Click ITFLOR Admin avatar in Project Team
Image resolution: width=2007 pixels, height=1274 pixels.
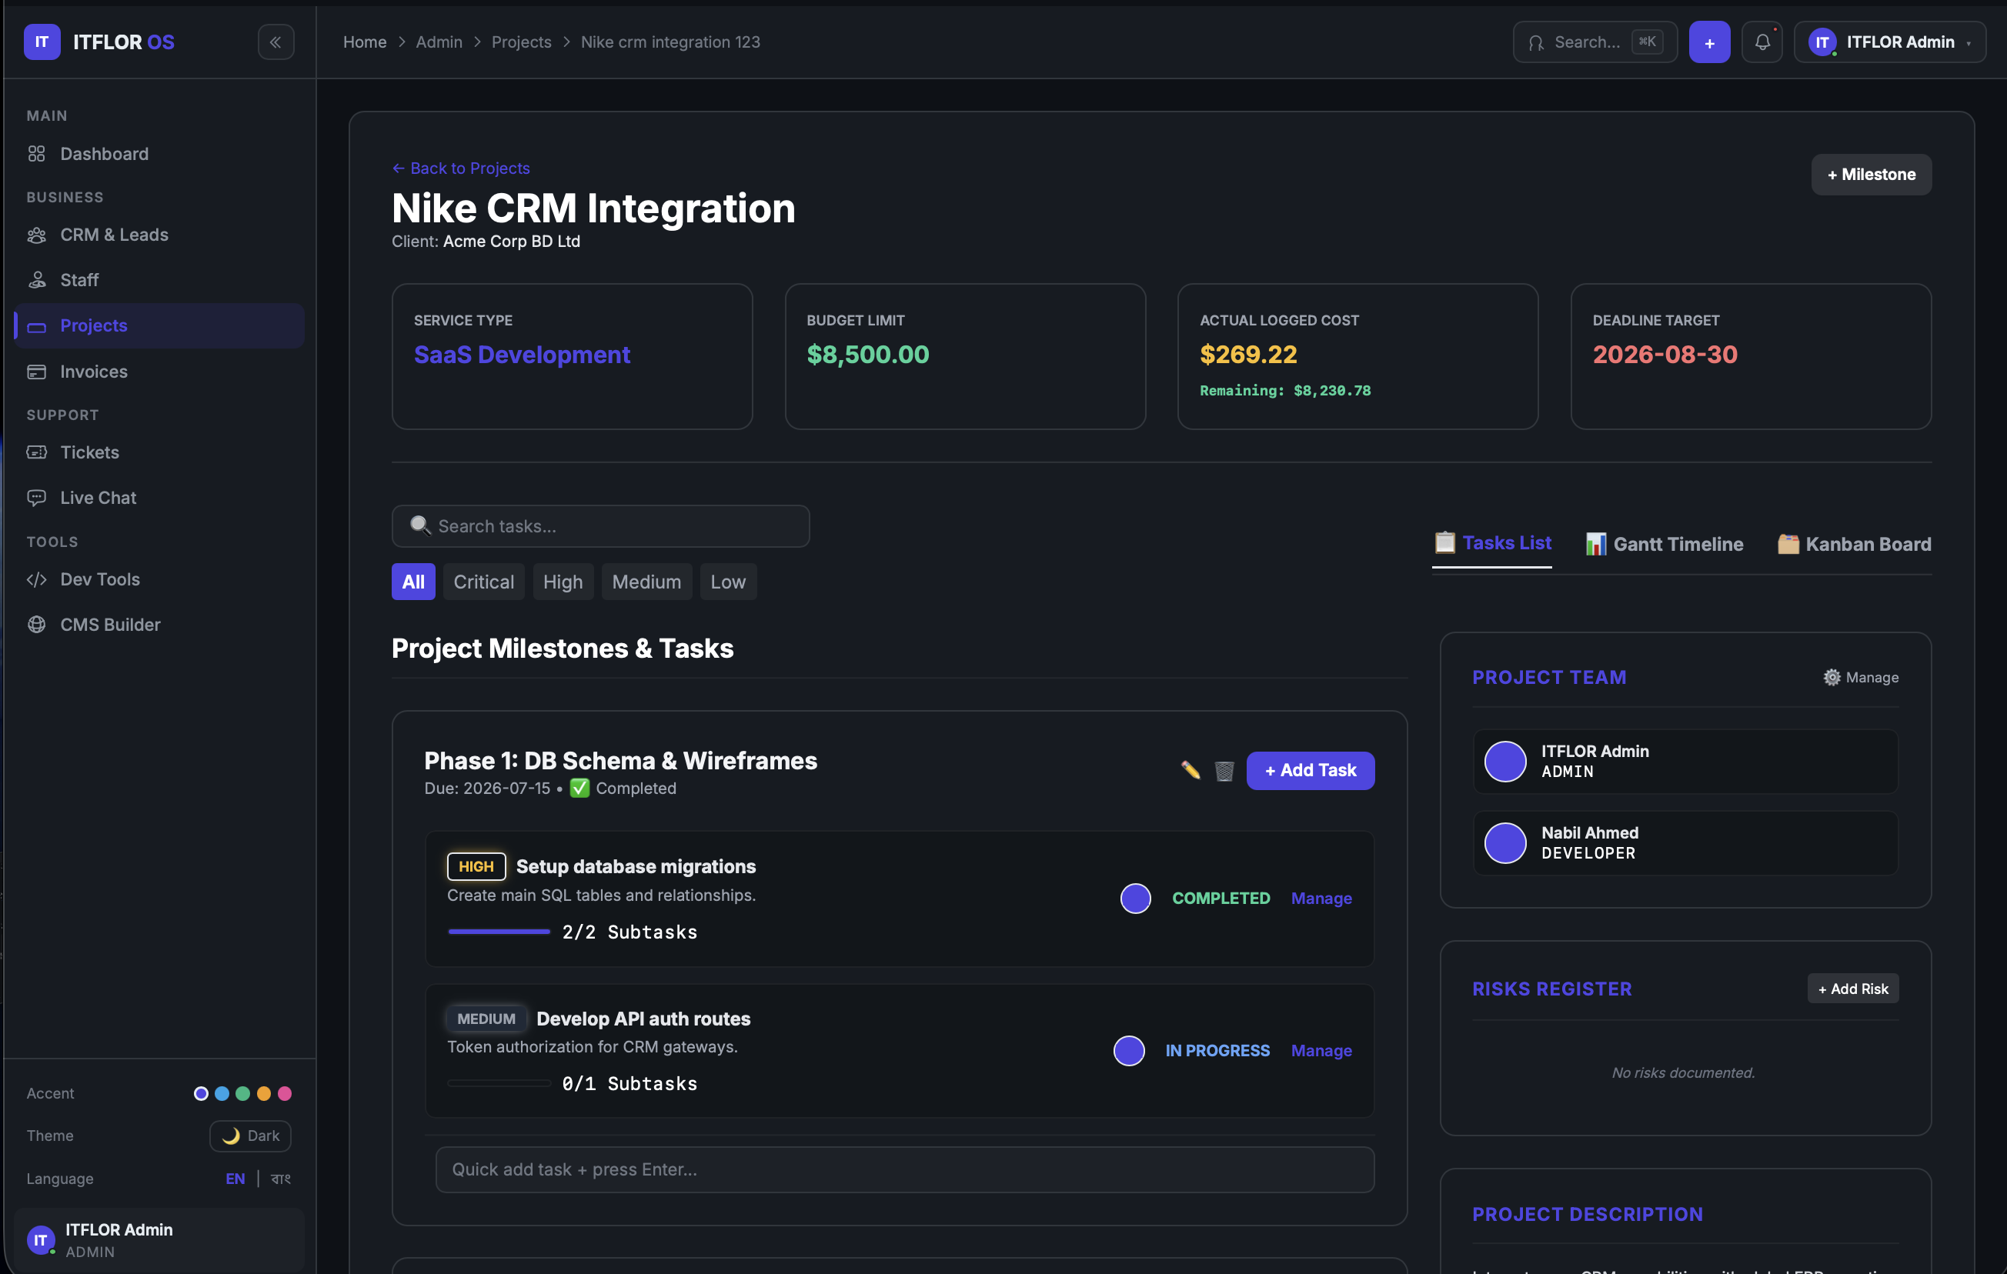pyautogui.click(x=1505, y=762)
